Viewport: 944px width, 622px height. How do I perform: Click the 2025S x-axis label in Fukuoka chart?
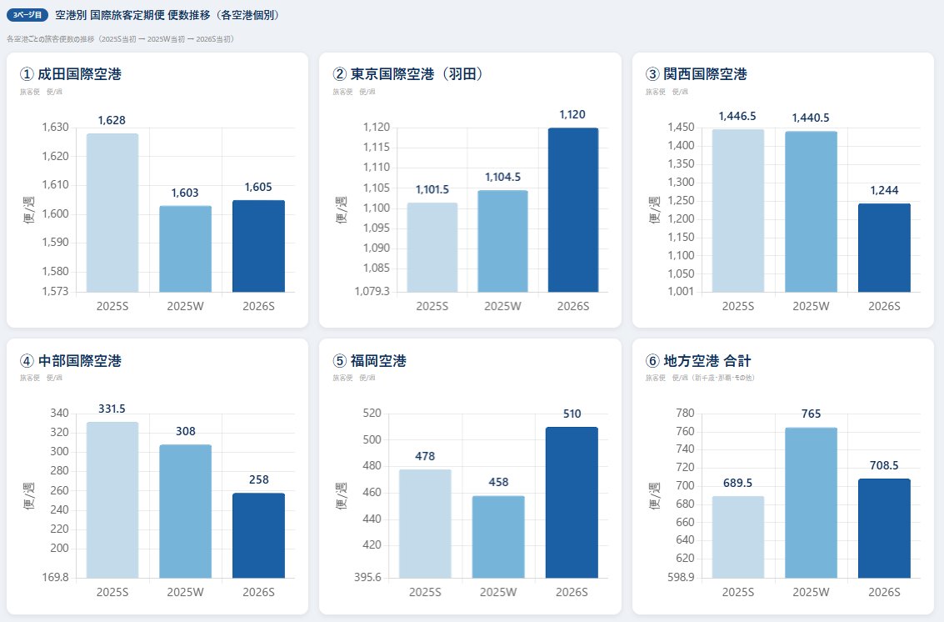(x=425, y=593)
